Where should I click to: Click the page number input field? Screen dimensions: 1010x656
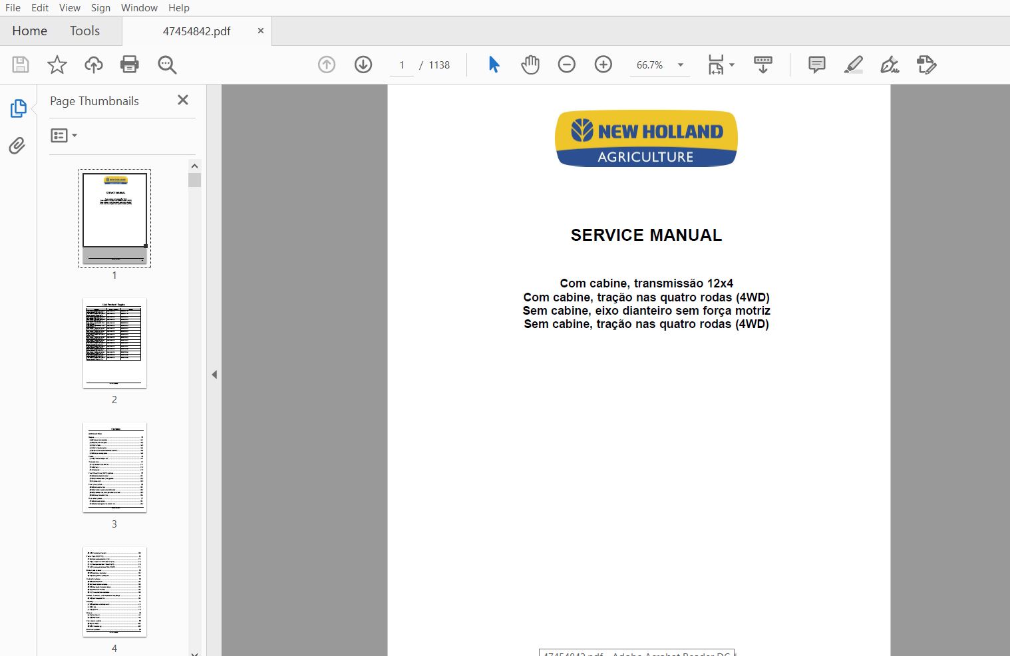pyautogui.click(x=402, y=65)
